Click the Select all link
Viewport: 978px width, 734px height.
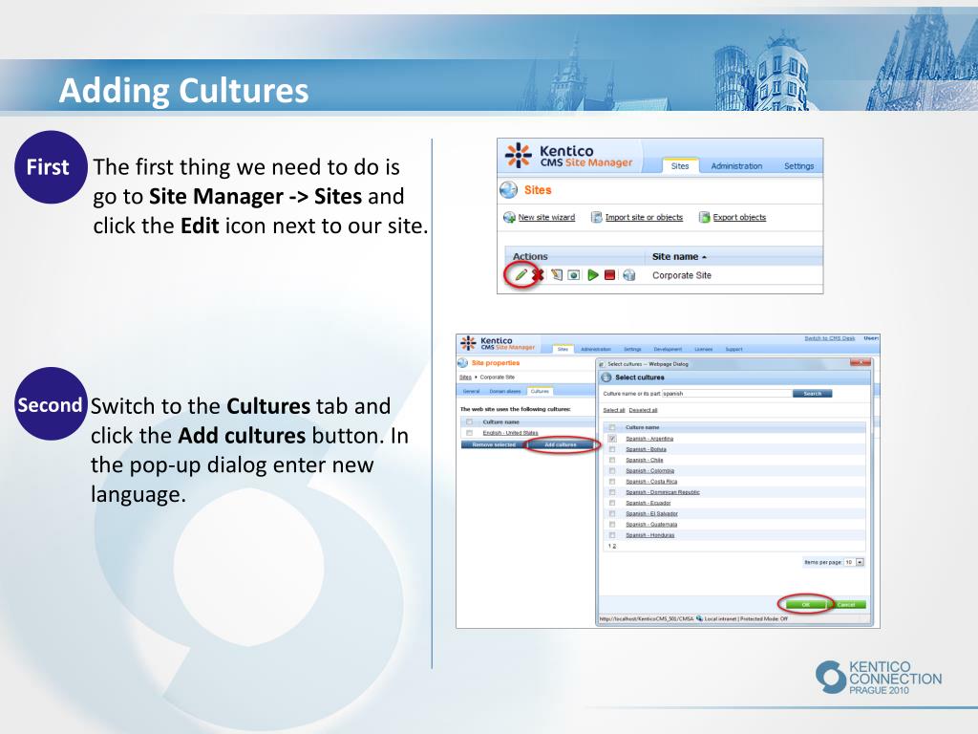[x=614, y=410]
